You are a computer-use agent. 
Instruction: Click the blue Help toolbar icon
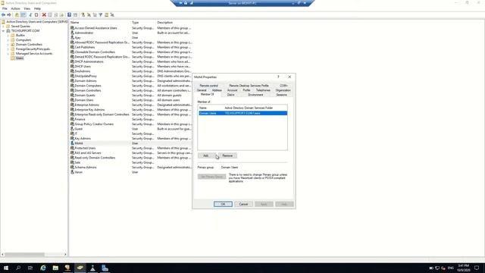(69, 15)
